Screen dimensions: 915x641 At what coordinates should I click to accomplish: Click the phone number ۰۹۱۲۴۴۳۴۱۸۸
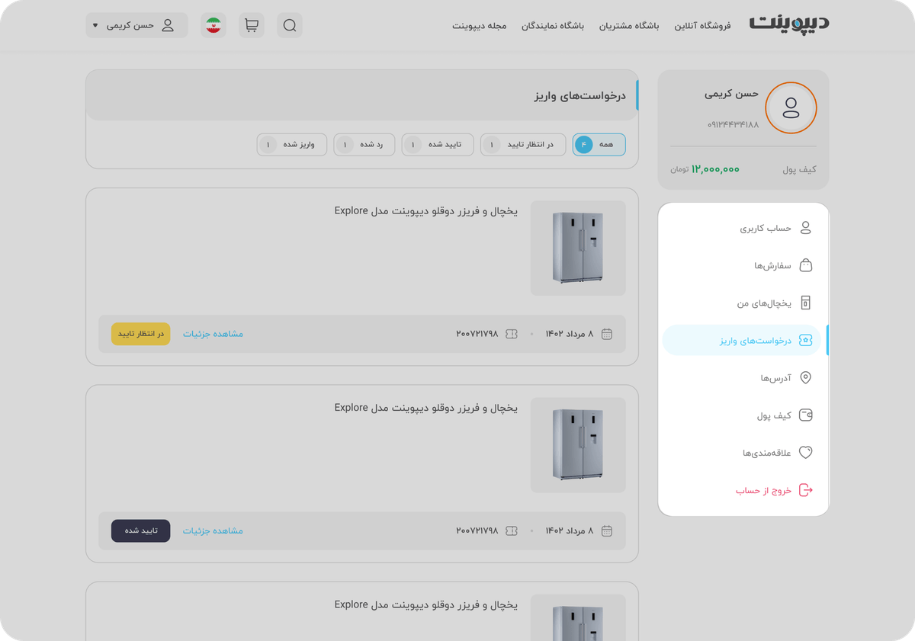[x=733, y=124]
